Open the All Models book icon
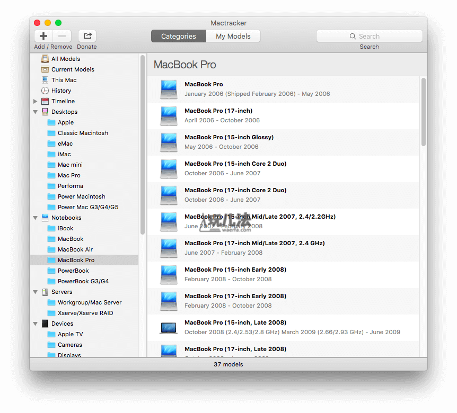The image size is (457, 413). [x=45, y=59]
